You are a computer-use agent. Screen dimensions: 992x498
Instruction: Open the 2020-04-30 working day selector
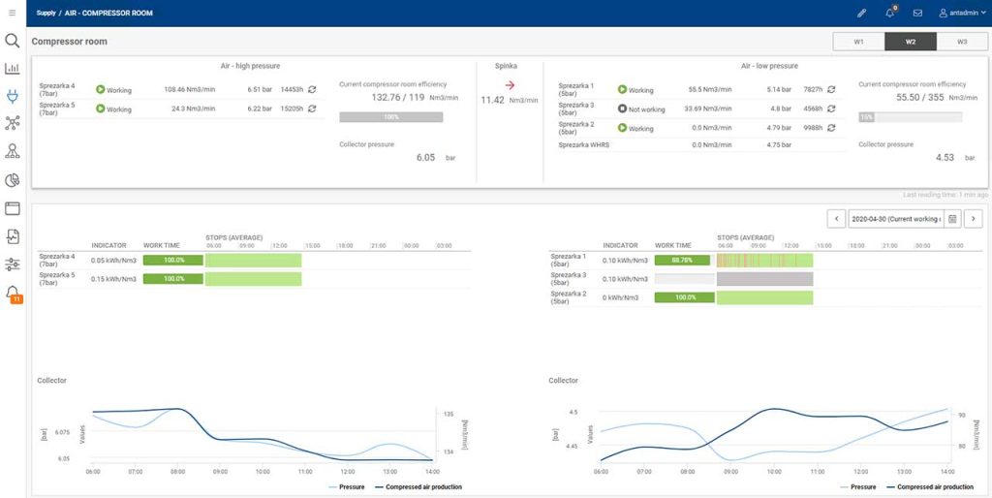[x=896, y=219]
